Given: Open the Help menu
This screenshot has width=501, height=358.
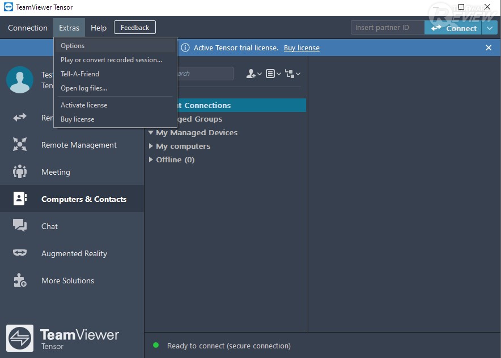Looking at the screenshot, I should point(99,28).
